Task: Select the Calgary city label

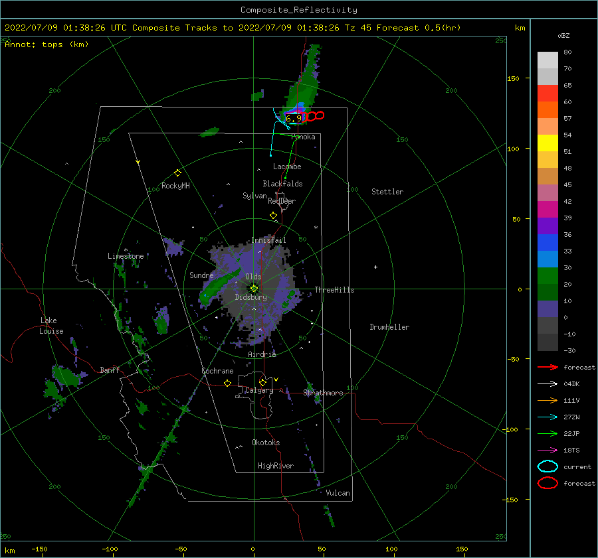Action: [x=259, y=390]
